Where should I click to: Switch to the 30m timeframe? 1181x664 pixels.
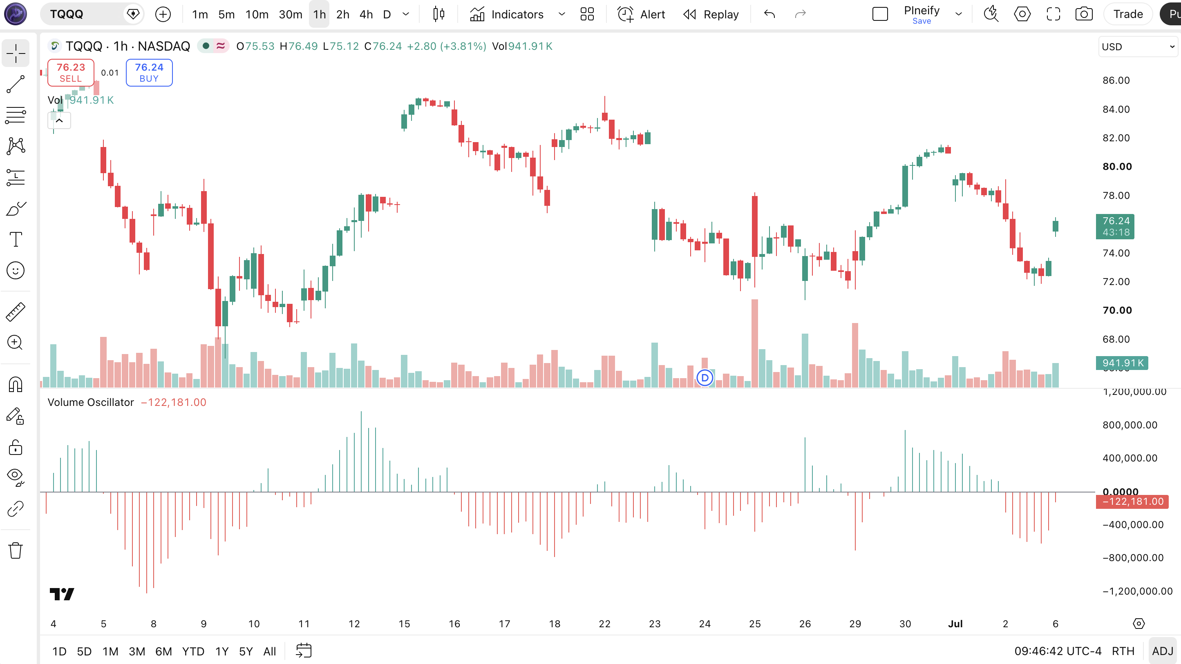(291, 14)
